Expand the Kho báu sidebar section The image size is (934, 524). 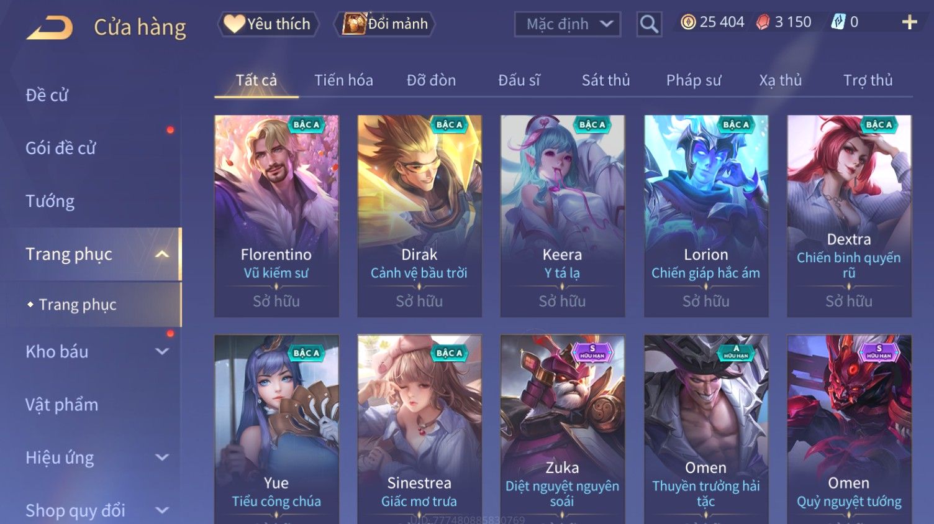tap(162, 352)
